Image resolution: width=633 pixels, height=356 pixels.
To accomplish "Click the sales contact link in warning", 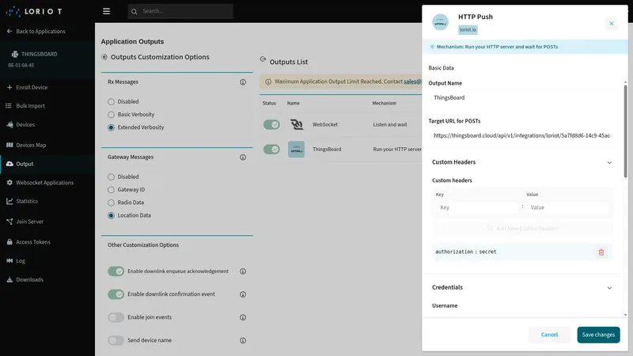I will click(412, 81).
